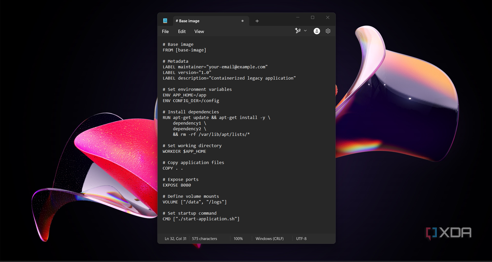Click the 'ENV CONFIG_DIR=/config' line
Viewport: 492px width, 262px height.
point(191,101)
